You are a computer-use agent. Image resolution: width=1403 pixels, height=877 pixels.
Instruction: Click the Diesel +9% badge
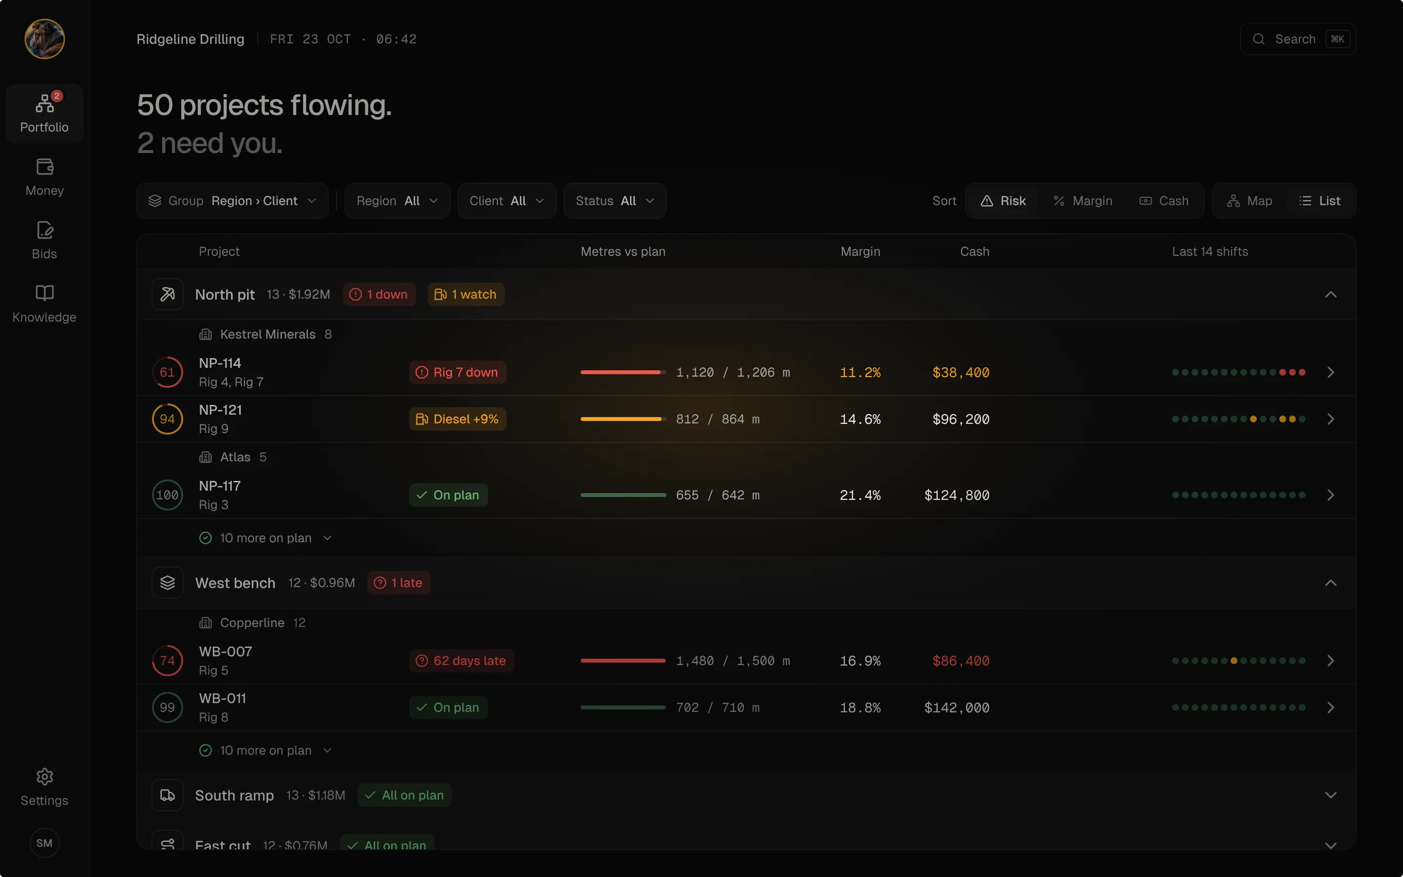(457, 419)
